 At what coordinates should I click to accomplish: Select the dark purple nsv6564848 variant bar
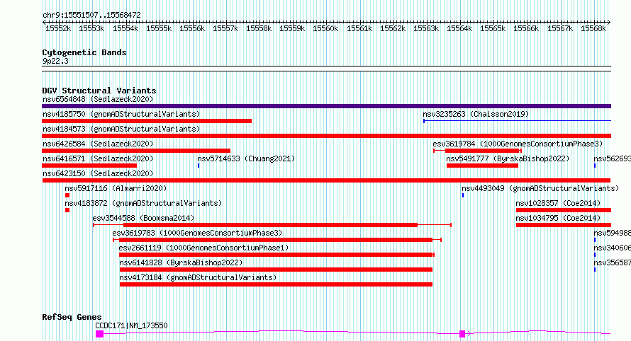pos(326,106)
